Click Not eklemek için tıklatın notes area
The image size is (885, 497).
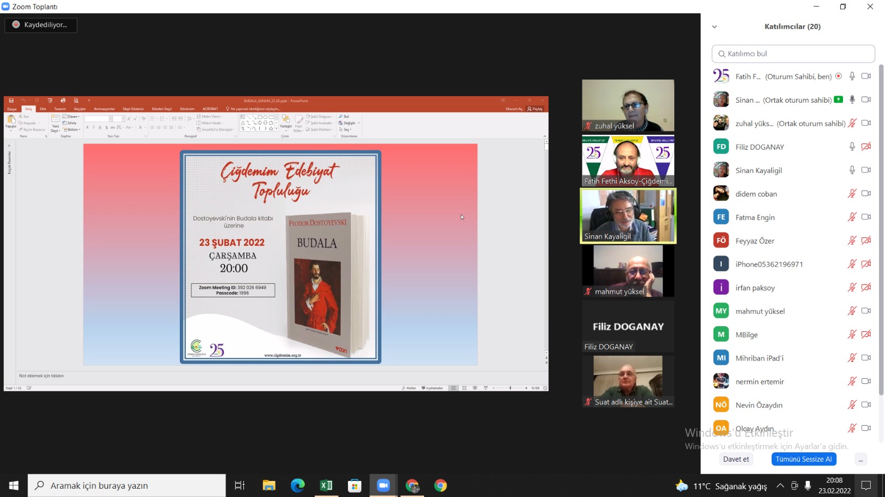(x=41, y=376)
